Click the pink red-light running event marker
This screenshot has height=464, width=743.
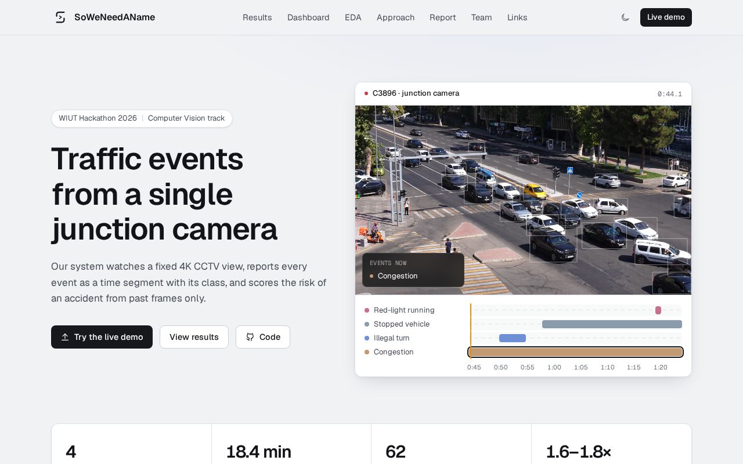658,310
